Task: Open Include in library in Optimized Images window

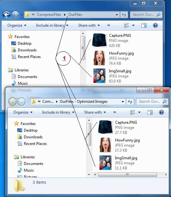Action: (58, 112)
